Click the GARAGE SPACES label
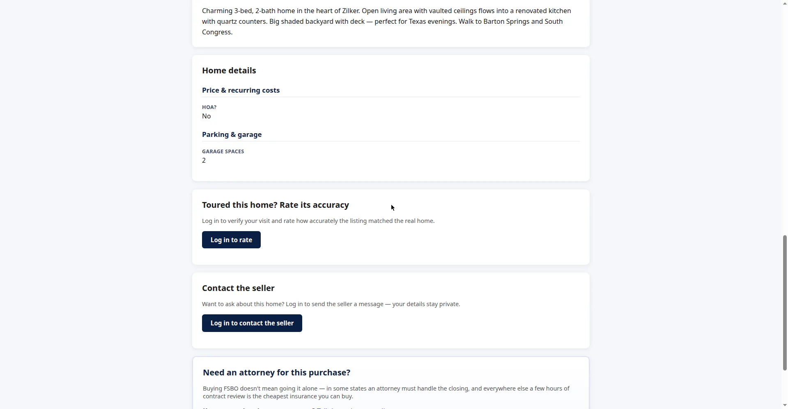The height and width of the screenshot is (409, 788). click(x=223, y=152)
